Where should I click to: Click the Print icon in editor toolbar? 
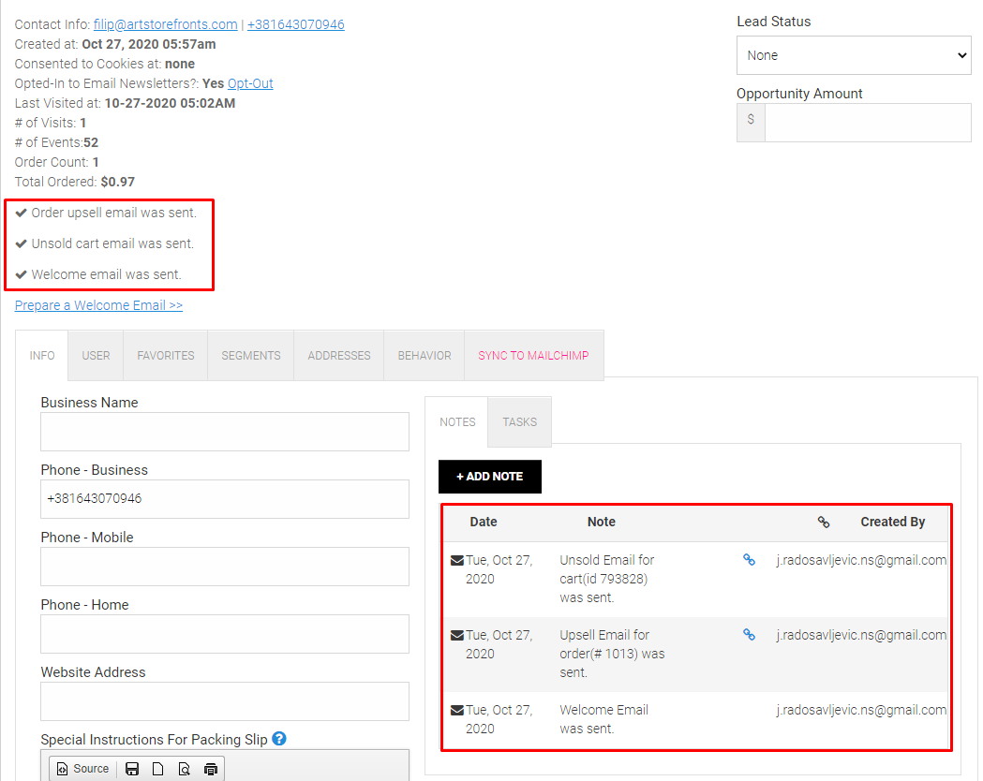(211, 769)
